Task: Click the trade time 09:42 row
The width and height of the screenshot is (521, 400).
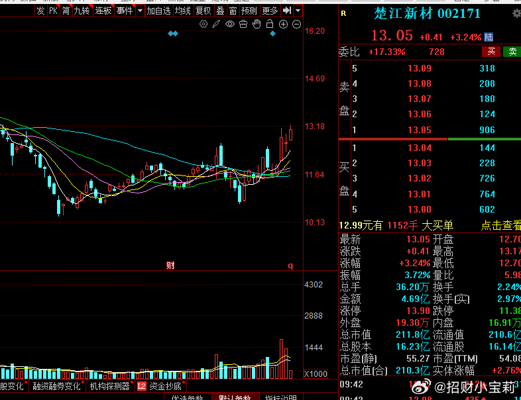Action: (430, 385)
